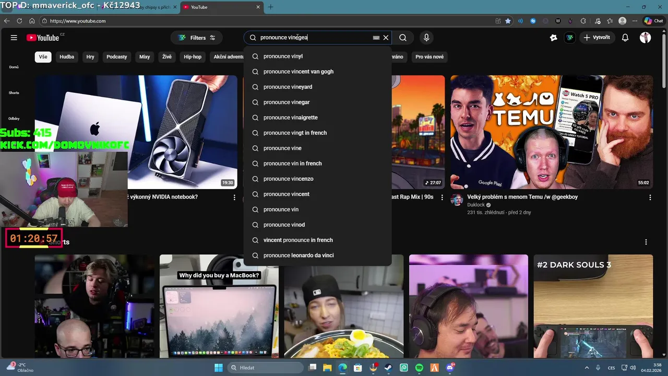
Task: Open Discord from the taskbar
Action: (449, 368)
